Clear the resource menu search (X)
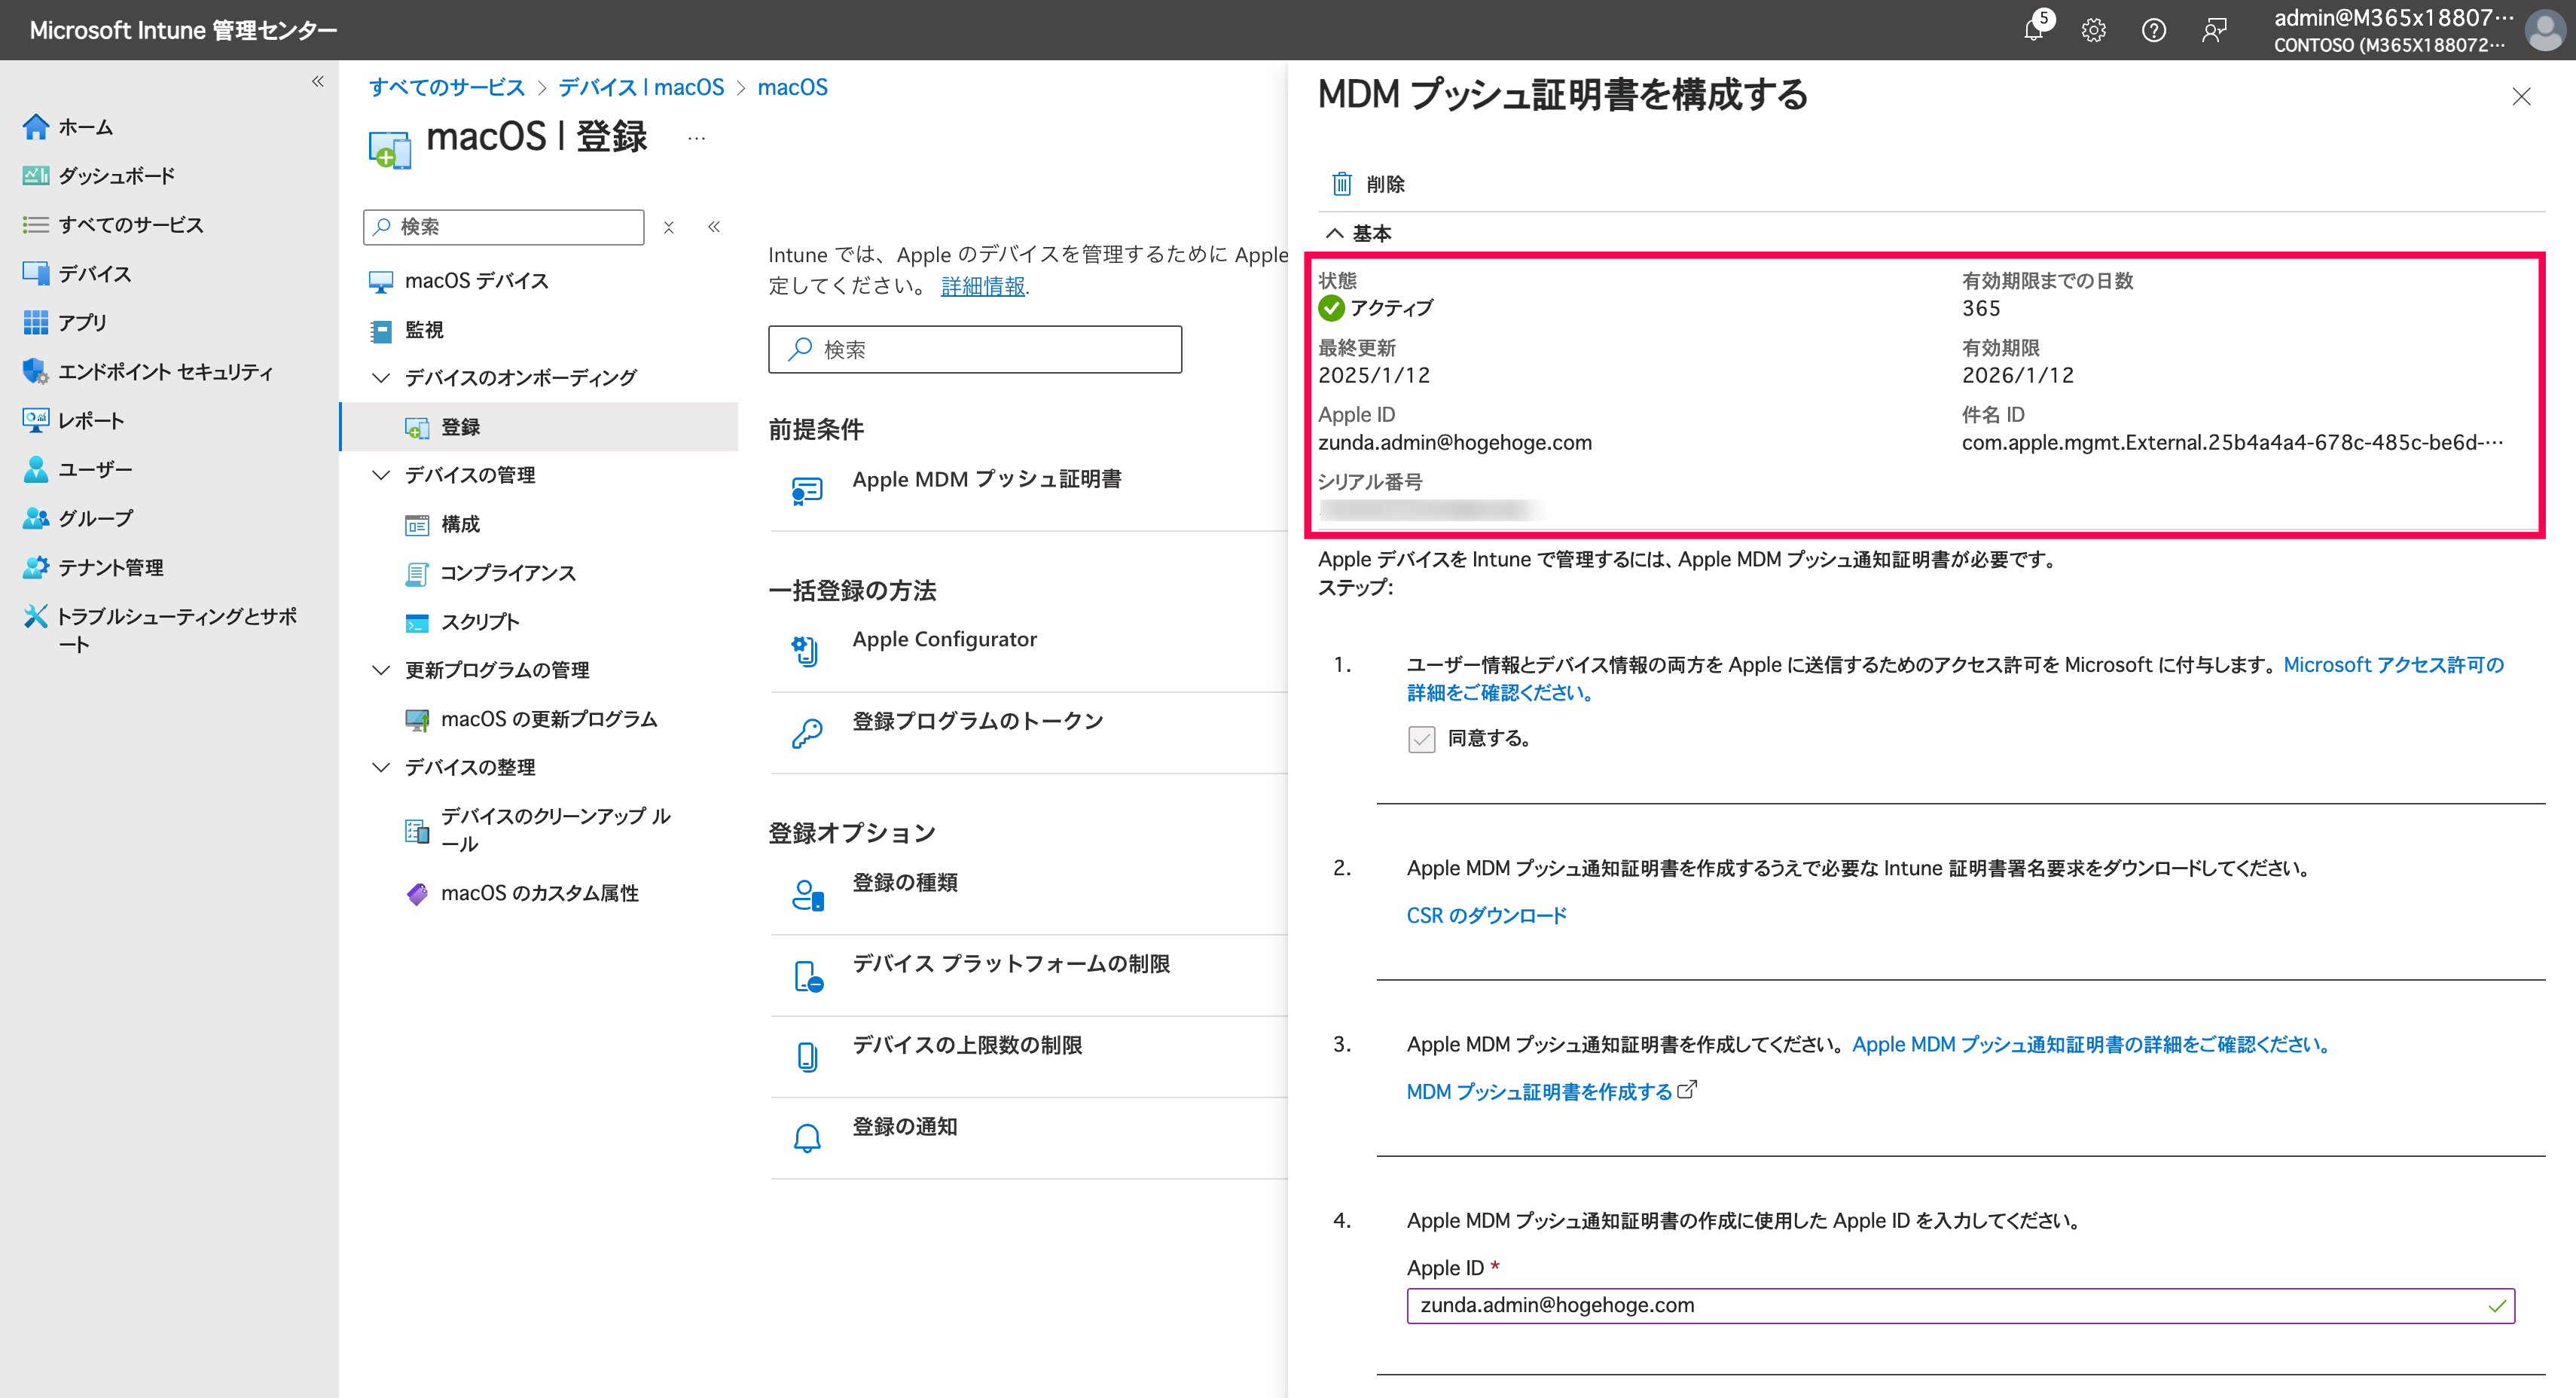The height and width of the screenshot is (1398, 2576). coord(669,227)
